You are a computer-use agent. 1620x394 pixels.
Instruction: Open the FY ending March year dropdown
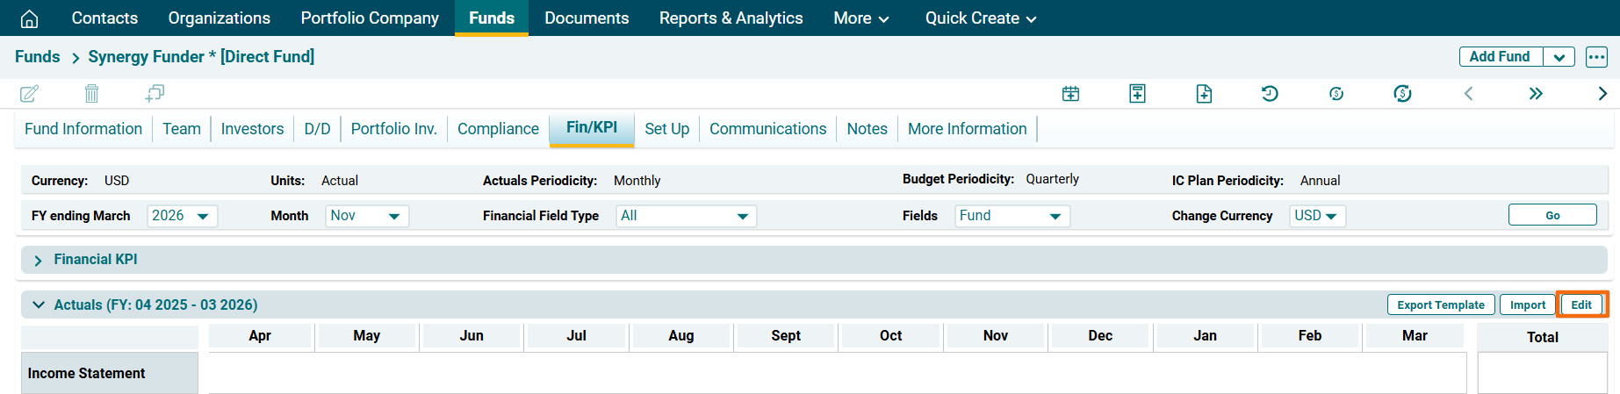pos(182,216)
